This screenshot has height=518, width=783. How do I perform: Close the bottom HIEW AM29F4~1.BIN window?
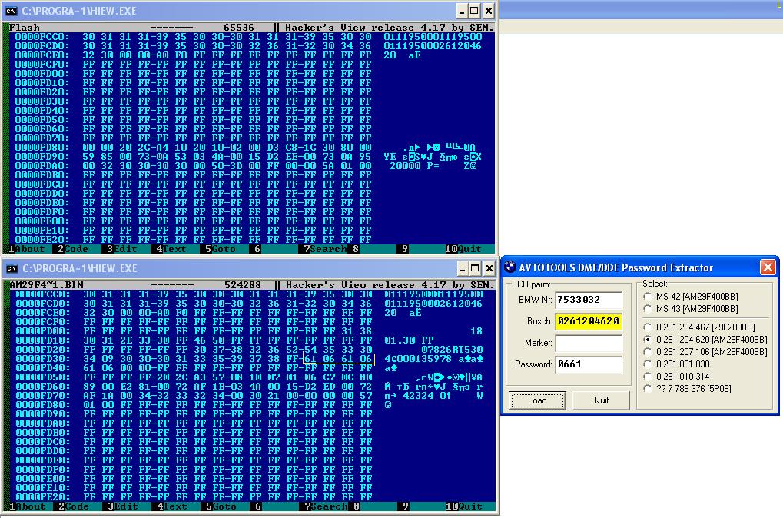[x=489, y=268]
